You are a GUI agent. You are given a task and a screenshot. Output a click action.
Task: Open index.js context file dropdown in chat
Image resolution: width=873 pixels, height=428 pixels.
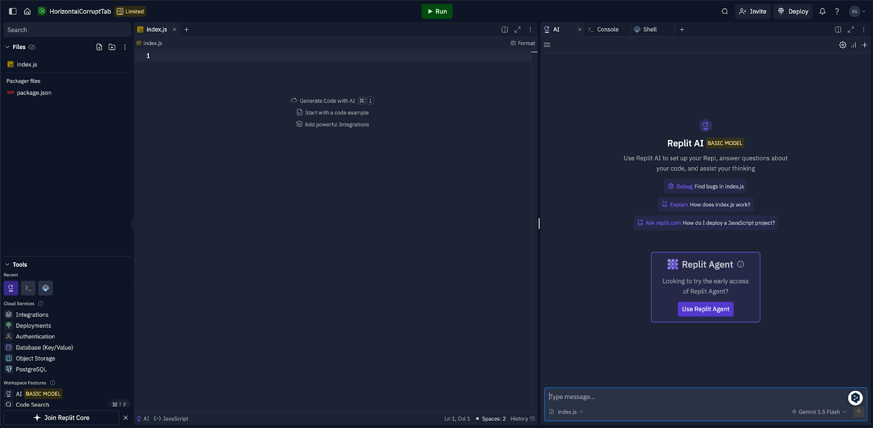566,412
